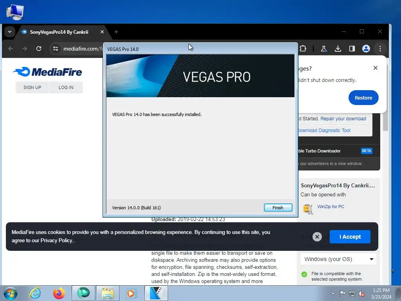Go back in Chrome

pos(11,49)
